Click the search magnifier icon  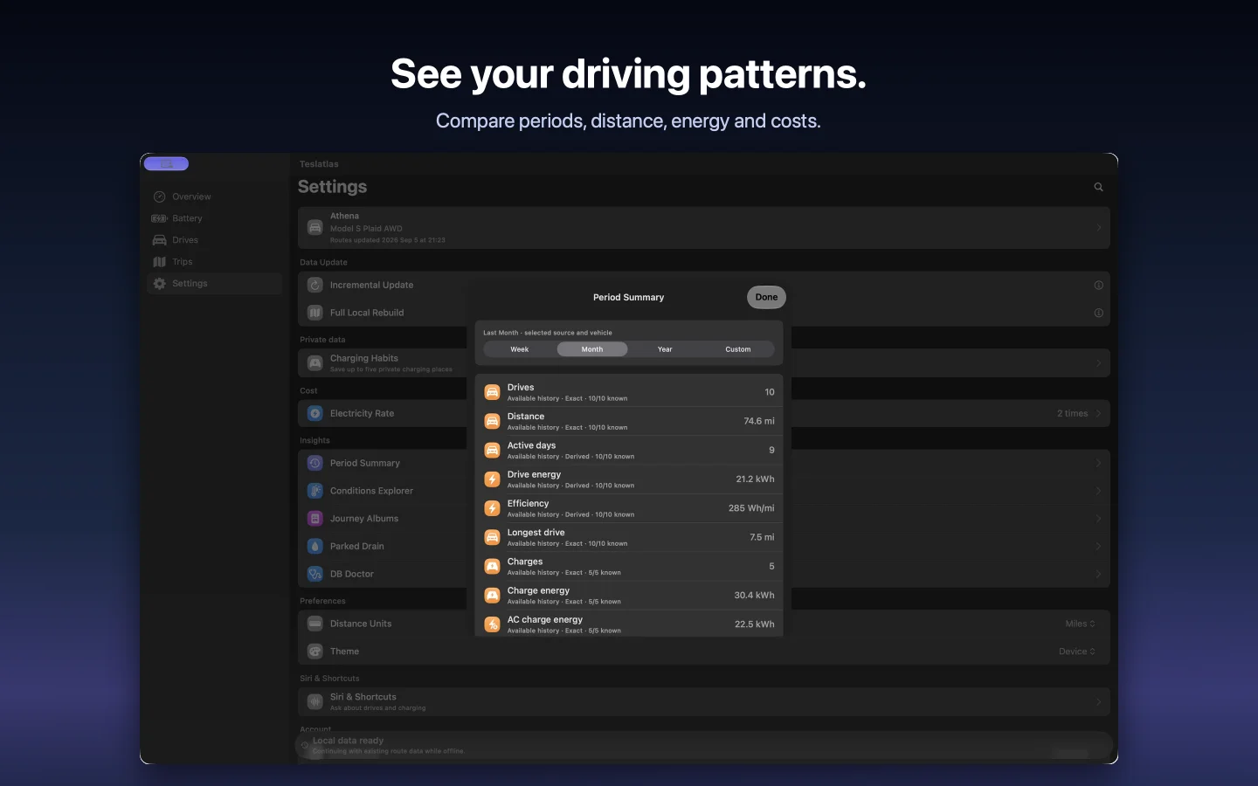[1098, 187]
